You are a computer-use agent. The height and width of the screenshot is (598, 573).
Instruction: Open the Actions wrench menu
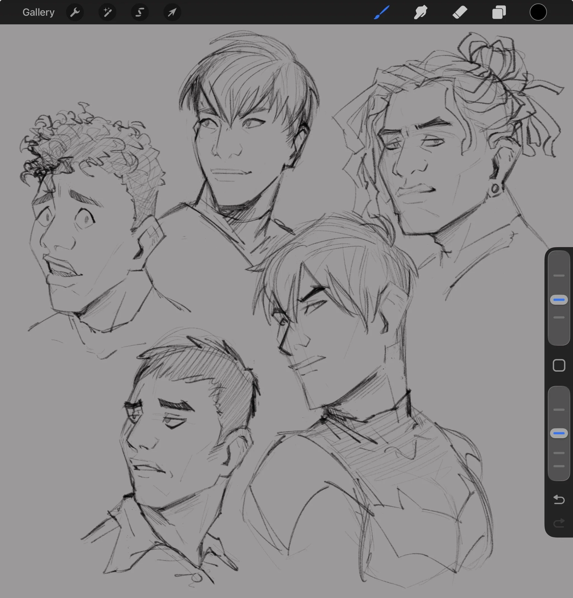click(75, 12)
